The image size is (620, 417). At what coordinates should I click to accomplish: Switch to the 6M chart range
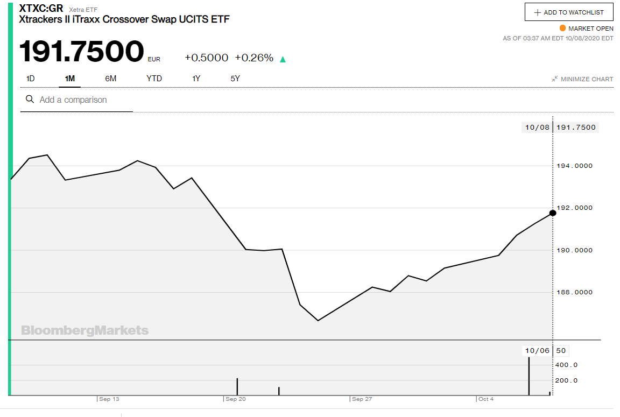click(x=110, y=79)
